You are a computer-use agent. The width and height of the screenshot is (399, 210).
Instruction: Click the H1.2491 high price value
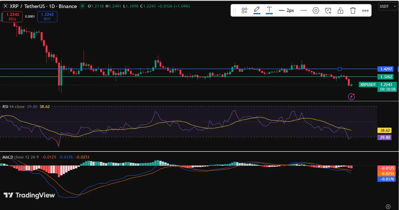pyautogui.click(x=114, y=6)
